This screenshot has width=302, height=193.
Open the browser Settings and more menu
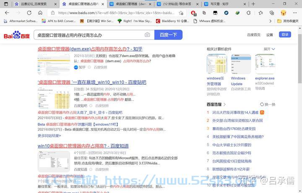[295, 13]
